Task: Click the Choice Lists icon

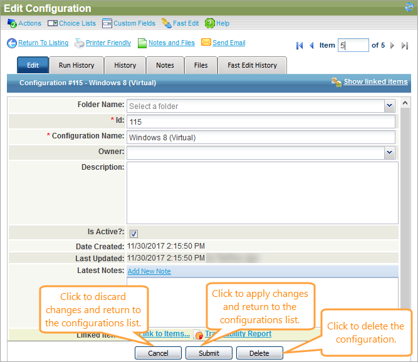Action: tap(53, 23)
